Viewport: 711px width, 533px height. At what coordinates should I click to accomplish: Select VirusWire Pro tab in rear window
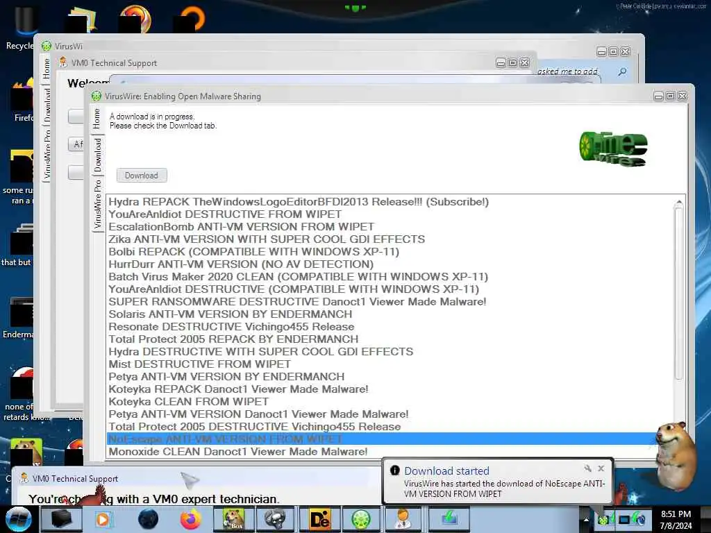[x=47, y=154]
